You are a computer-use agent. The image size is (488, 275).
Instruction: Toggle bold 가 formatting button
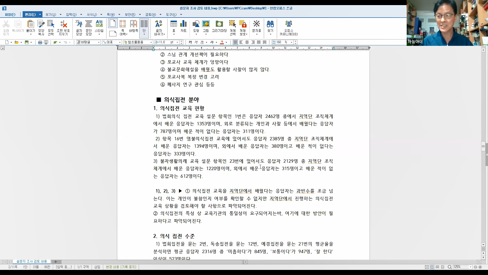tap(190, 42)
